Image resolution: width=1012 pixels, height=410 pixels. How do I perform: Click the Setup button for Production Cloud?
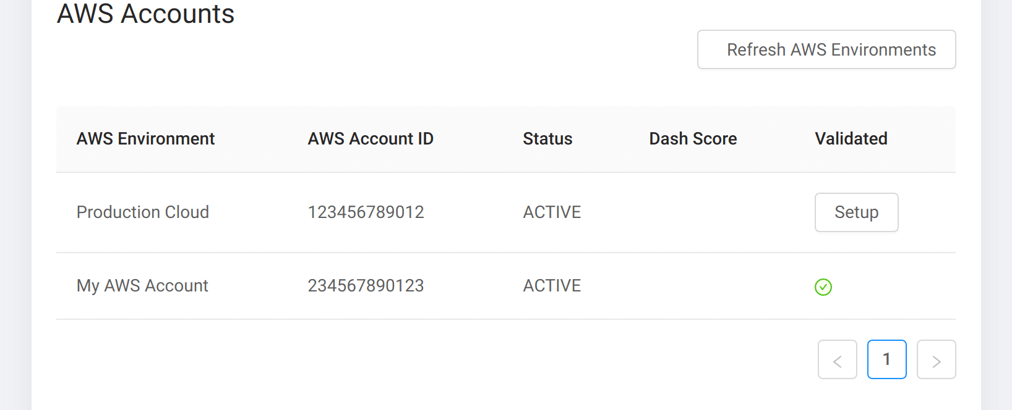coord(856,212)
